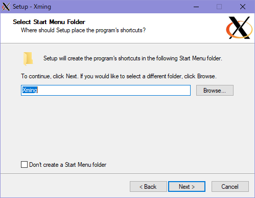Cancel the Xming setup
The width and height of the screenshot is (255, 198).
tap(230, 187)
